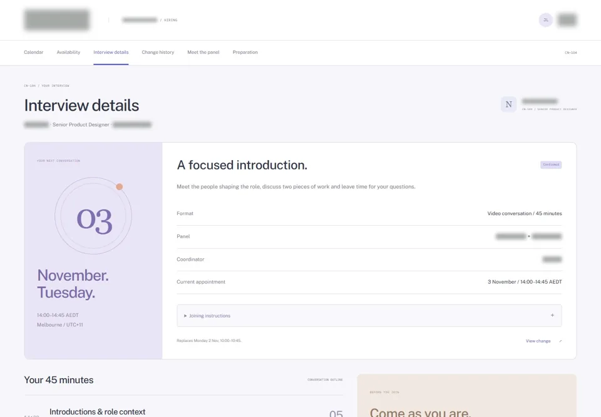Click the CN-104 / YOUR INTERVIEW breadcrumb

pyautogui.click(x=47, y=86)
